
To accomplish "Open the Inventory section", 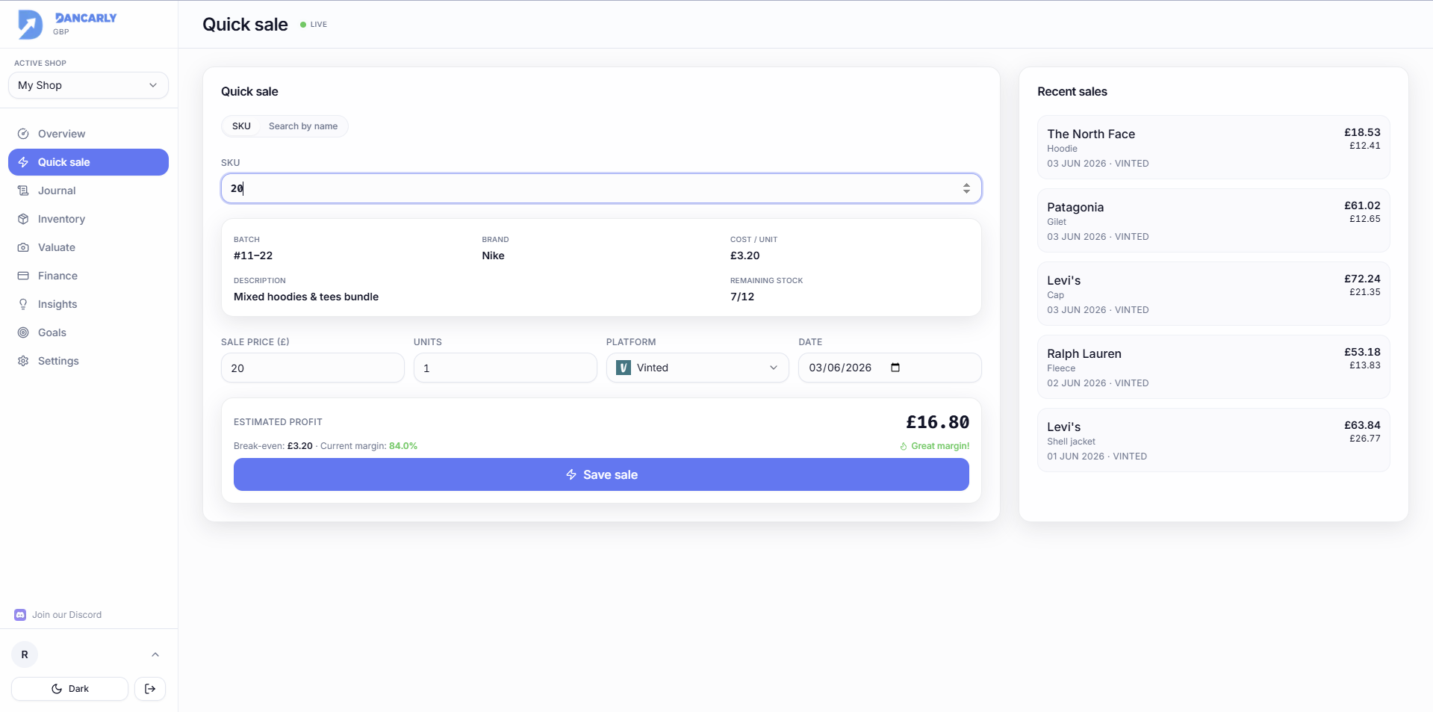I will pos(88,219).
